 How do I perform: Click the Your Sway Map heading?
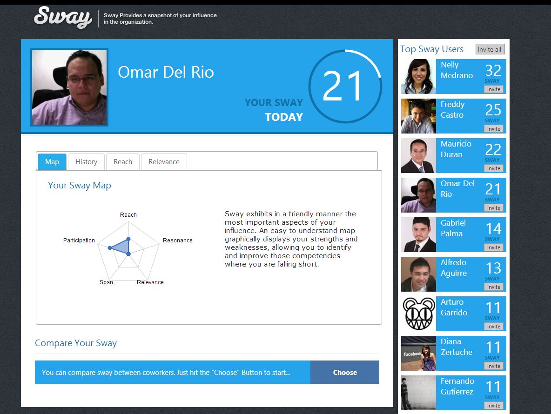click(80, 186)
